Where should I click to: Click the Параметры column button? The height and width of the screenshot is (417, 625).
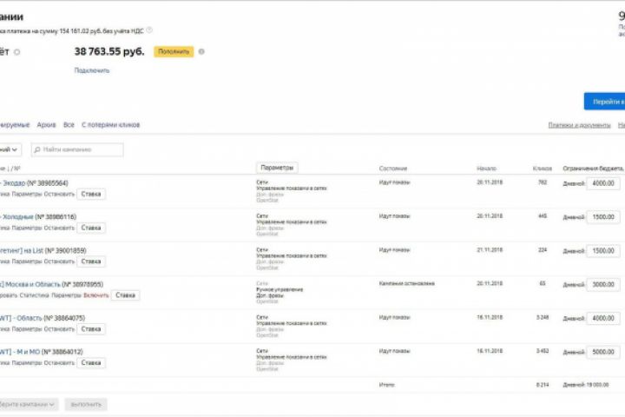(x=277, y=168)
